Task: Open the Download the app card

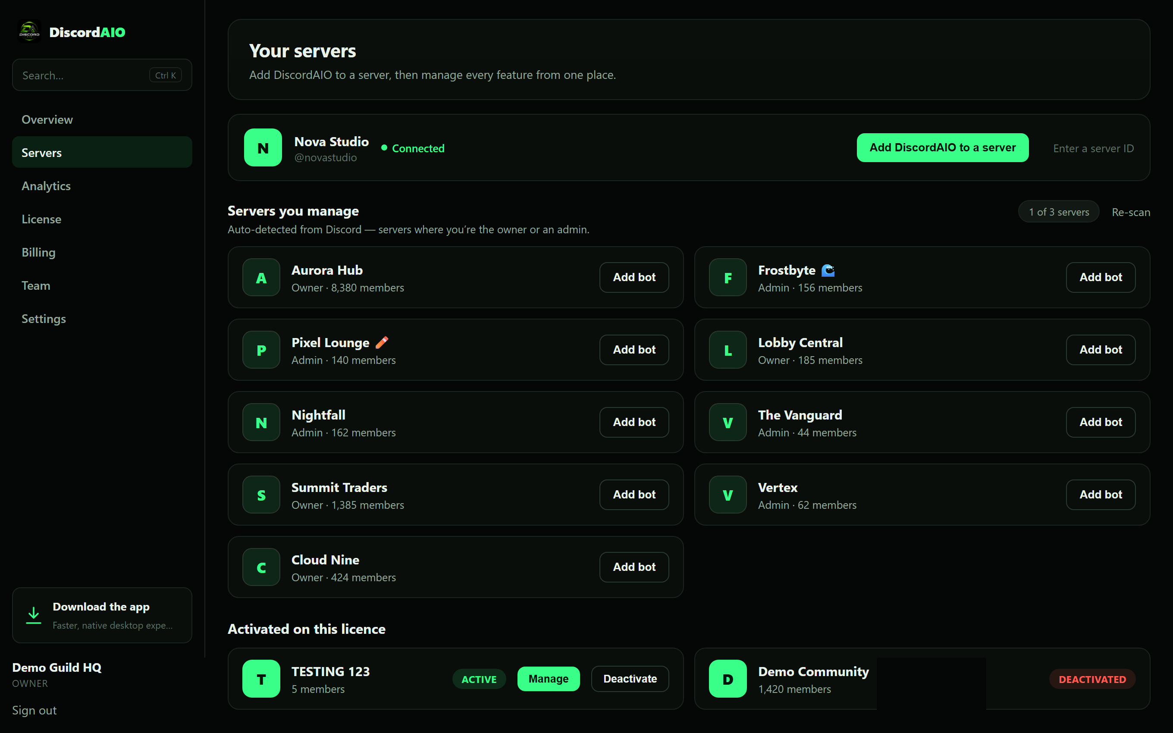Action: 102,615
